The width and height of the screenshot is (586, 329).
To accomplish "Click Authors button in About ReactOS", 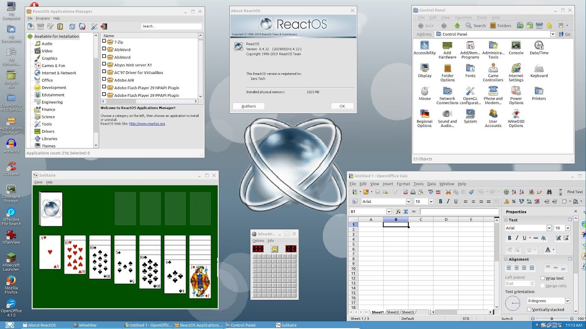I will tap(249, 106).
